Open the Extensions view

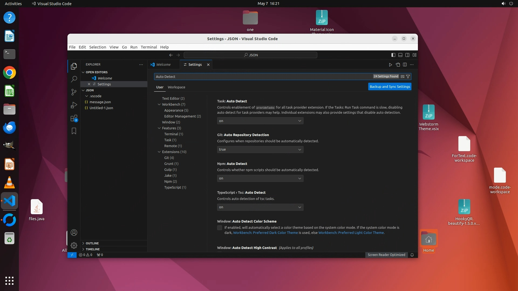click(x=74, y=118)
